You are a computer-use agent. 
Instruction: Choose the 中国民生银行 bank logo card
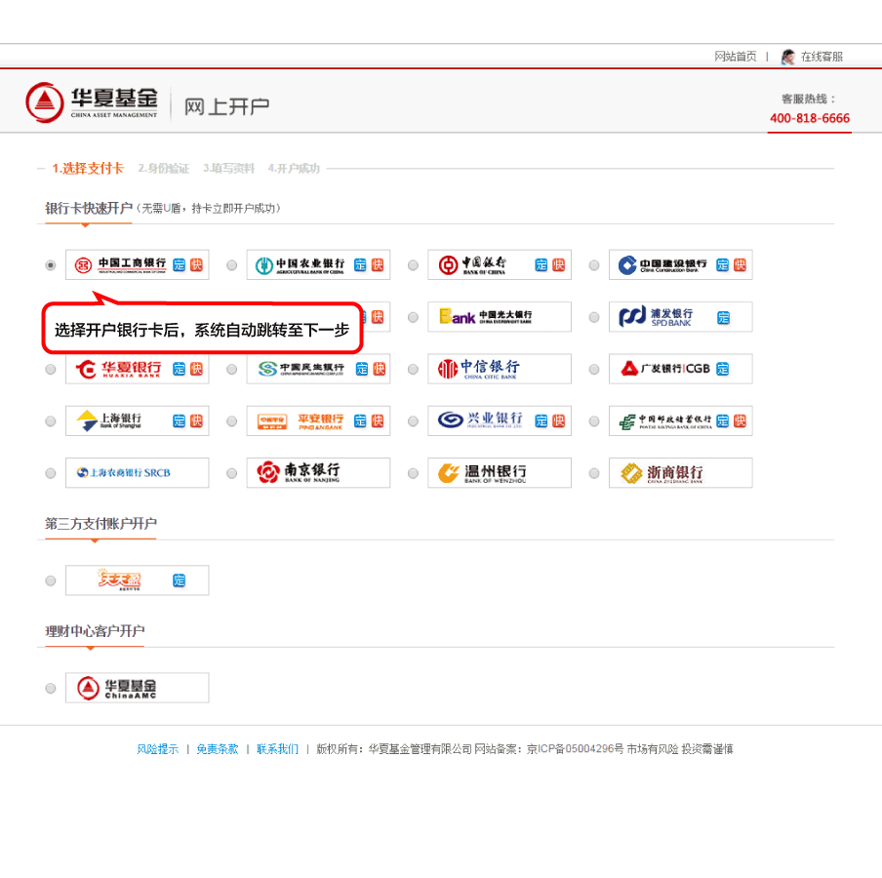(318, 369)
